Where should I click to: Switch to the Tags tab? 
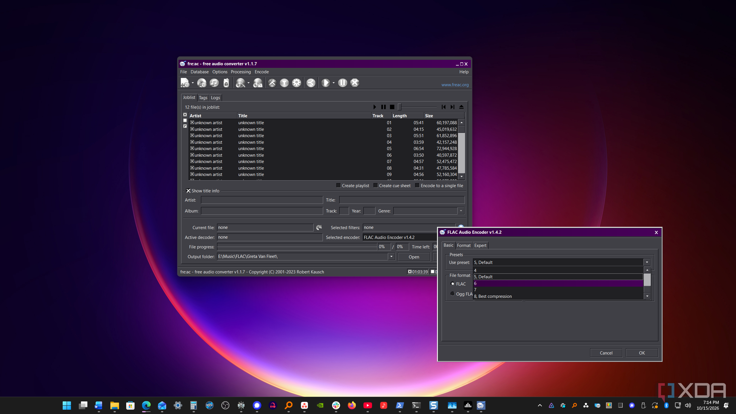(203, 98)
